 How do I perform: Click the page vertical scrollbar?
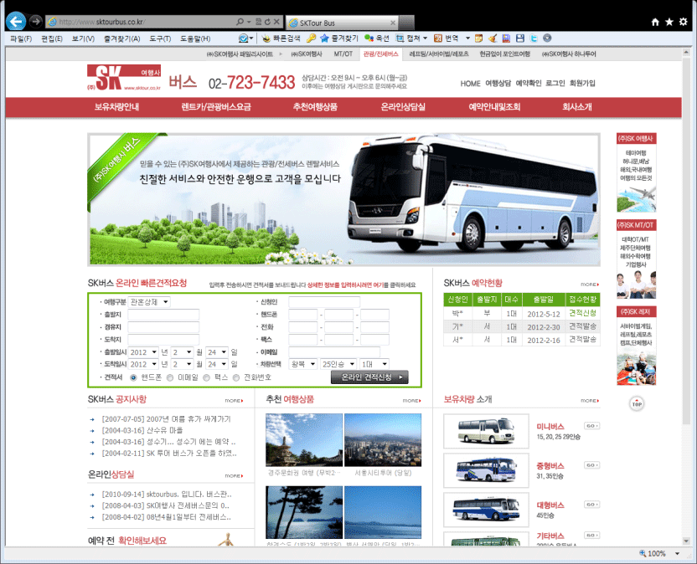pyautogui.click(x=686, y=297)
